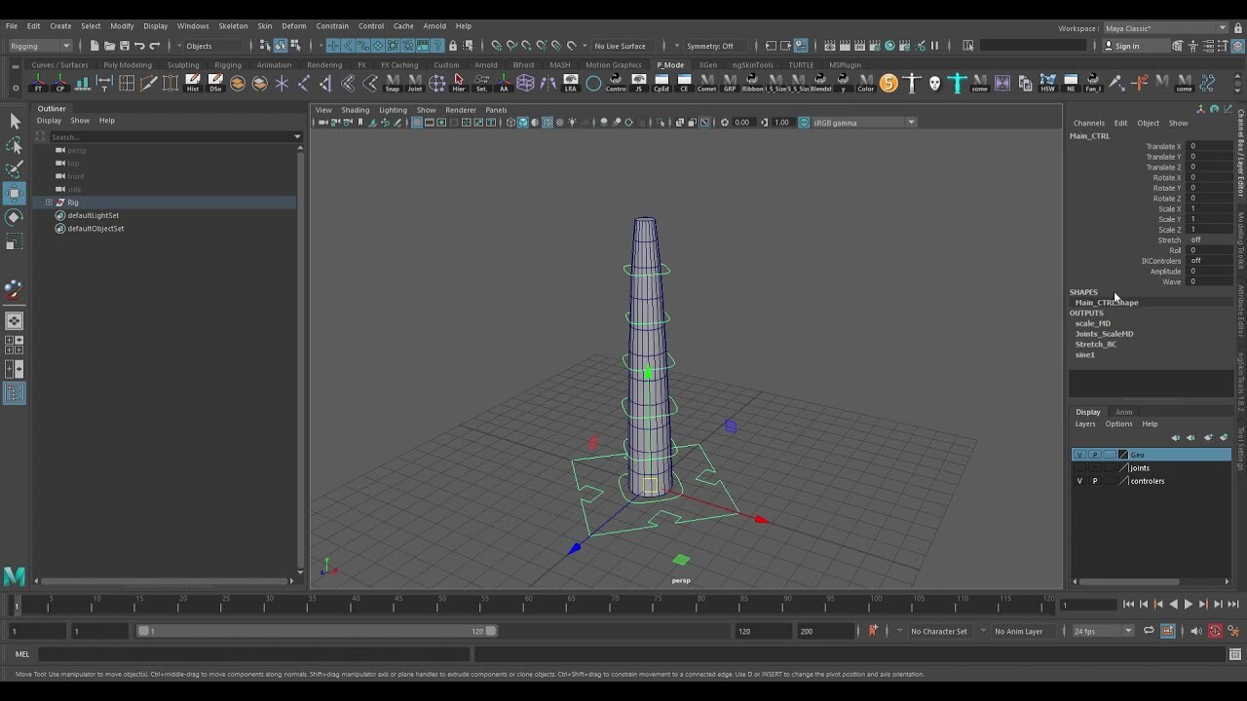Image resolution: width=1247 pixels, height=701 pixels.
Task: Open the sRGB gamma dropdown in viewport
Action: tap(912, 122)
